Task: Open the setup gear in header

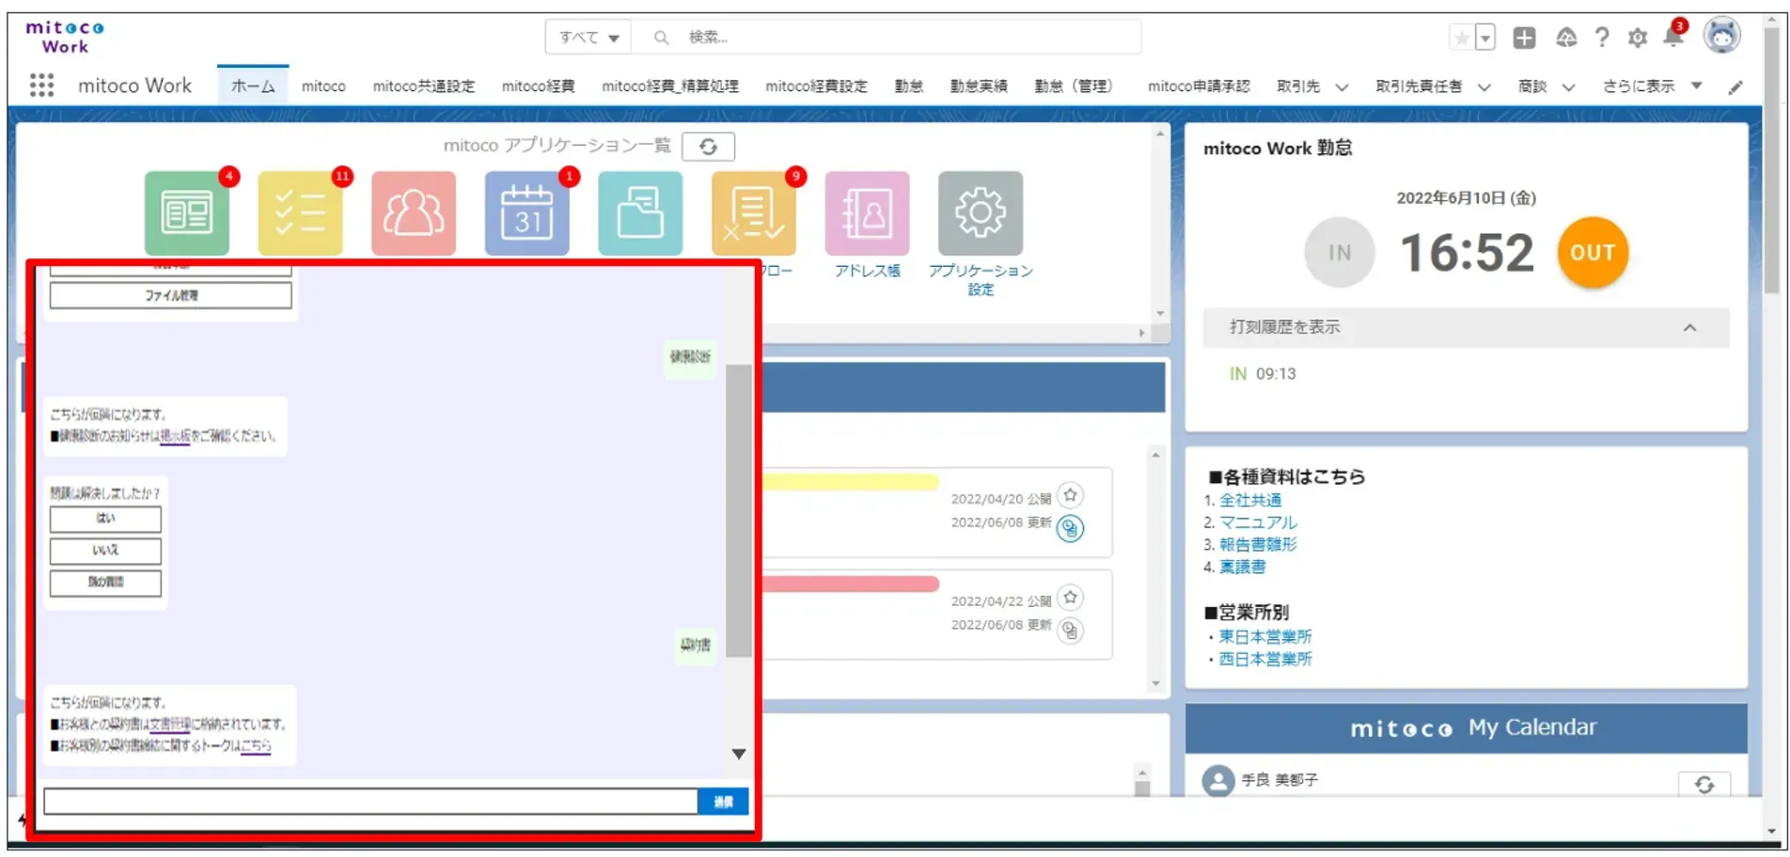Action: [x=1638, y=38]
